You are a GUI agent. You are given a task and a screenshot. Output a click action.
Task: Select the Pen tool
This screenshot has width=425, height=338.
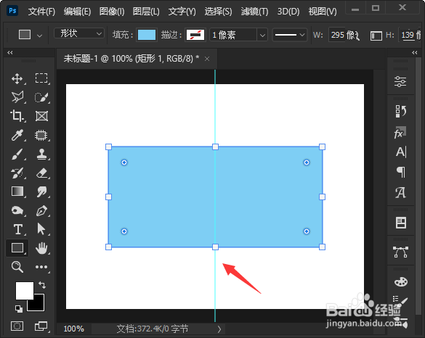pos(41,210)
